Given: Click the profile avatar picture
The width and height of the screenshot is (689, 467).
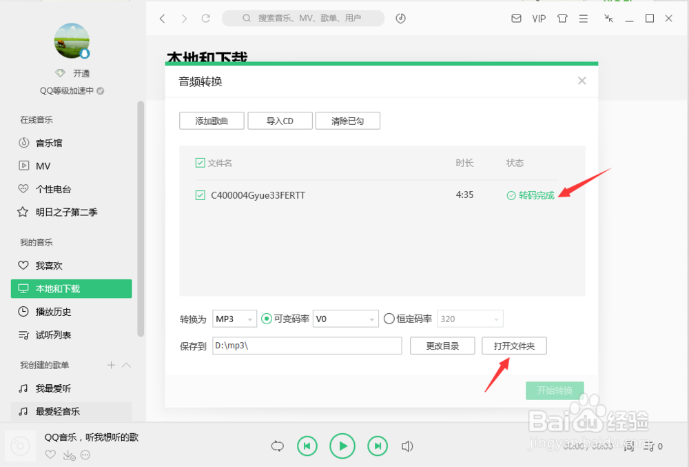Looking at the screenshot, I should tap(72, 41).
